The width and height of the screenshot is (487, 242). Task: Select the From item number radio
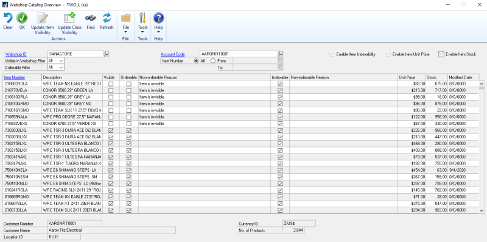(x=213, y=61)
